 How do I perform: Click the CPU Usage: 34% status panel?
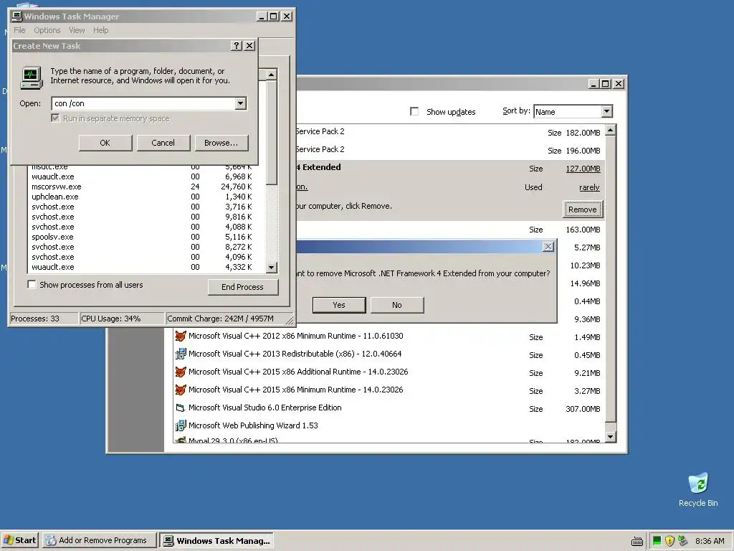coord(122,319)
